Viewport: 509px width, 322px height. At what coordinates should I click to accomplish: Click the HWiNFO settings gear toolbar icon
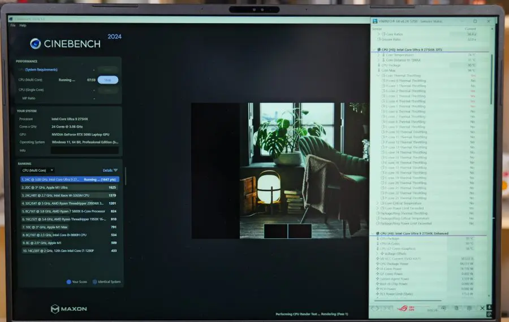point(469,308)
